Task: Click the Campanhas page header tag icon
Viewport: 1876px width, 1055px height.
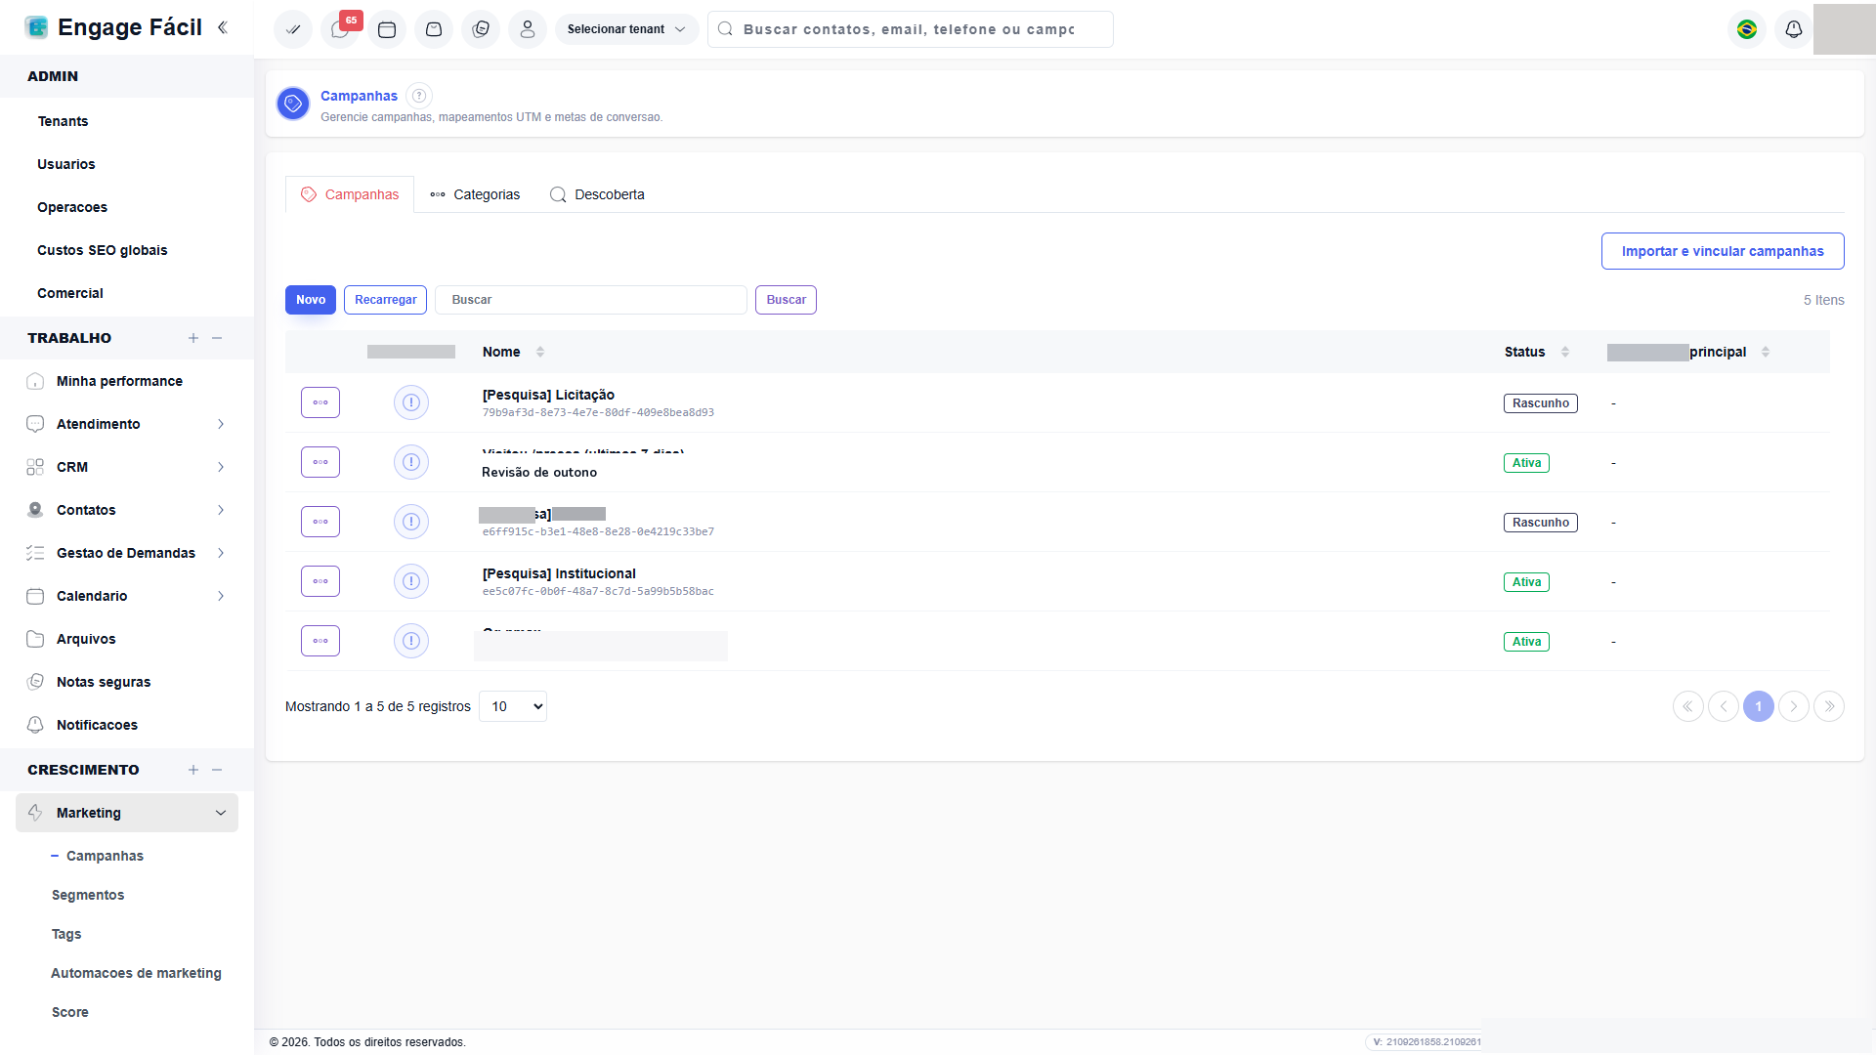Action: (293, 103)
